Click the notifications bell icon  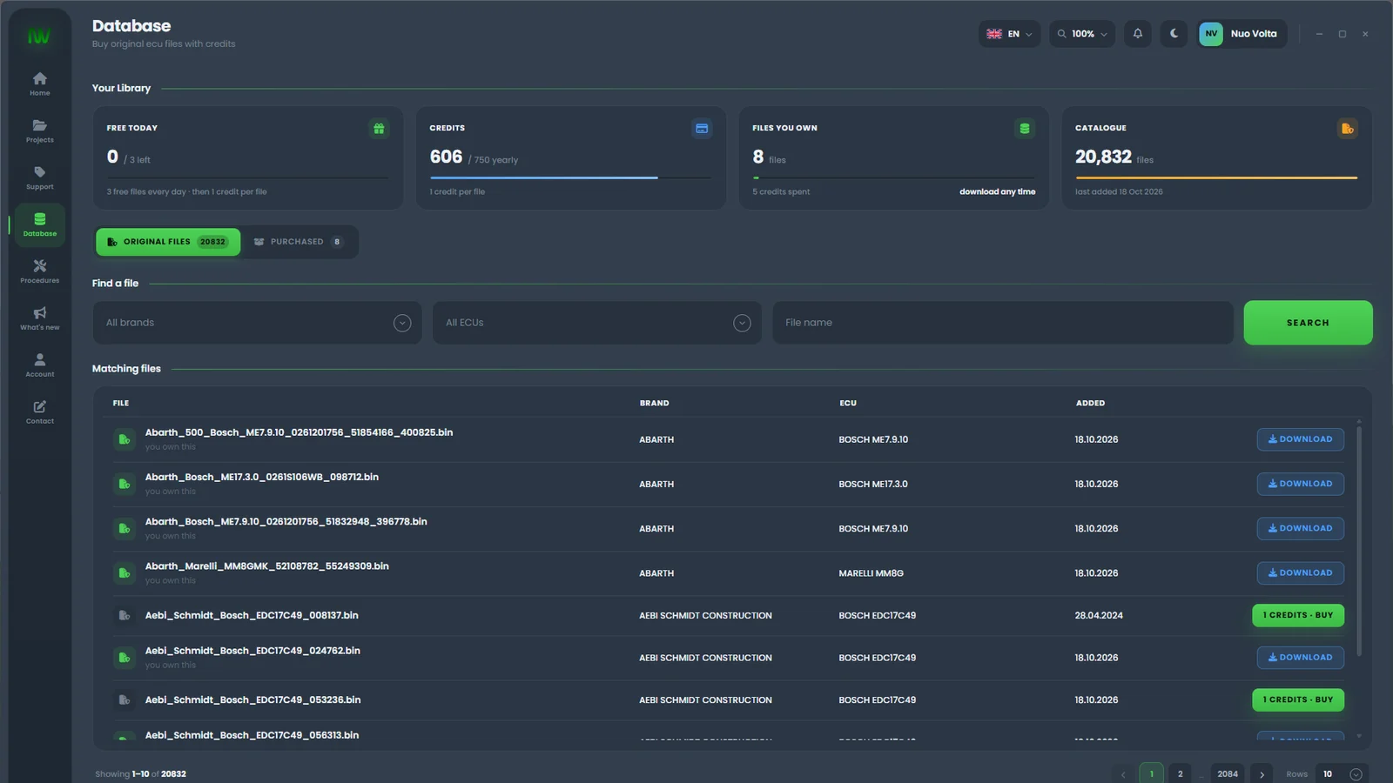click(x=1137, y=34)
